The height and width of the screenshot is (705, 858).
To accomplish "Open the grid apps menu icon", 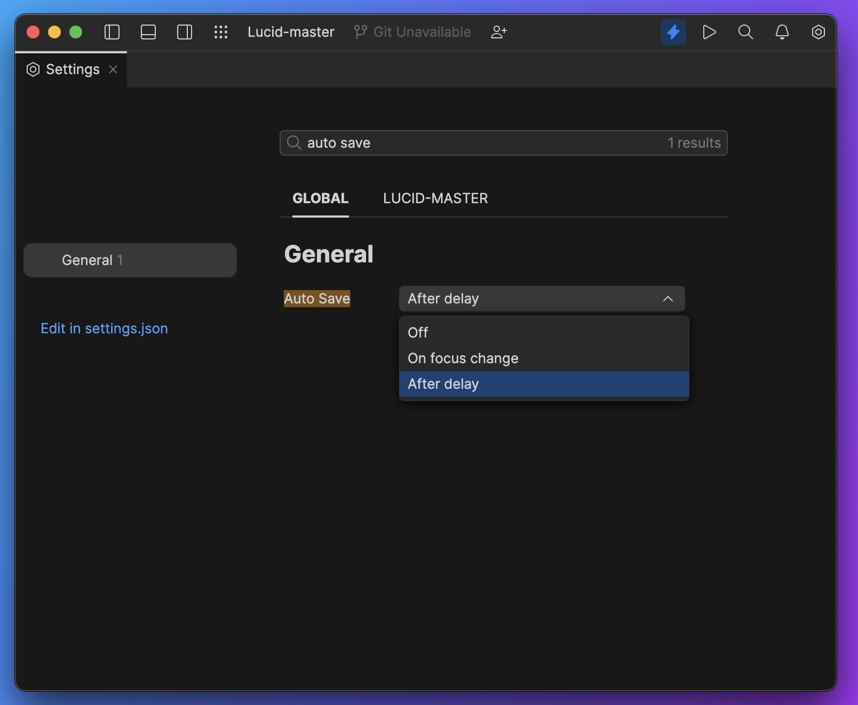I will click(221, 32).
